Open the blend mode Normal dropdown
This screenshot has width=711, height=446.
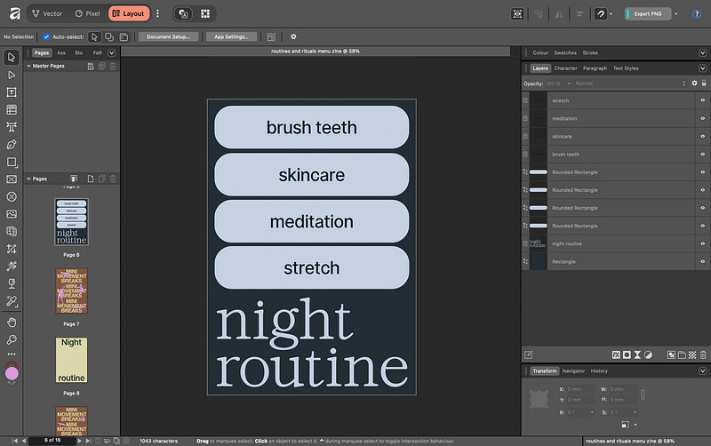(622, 83)
